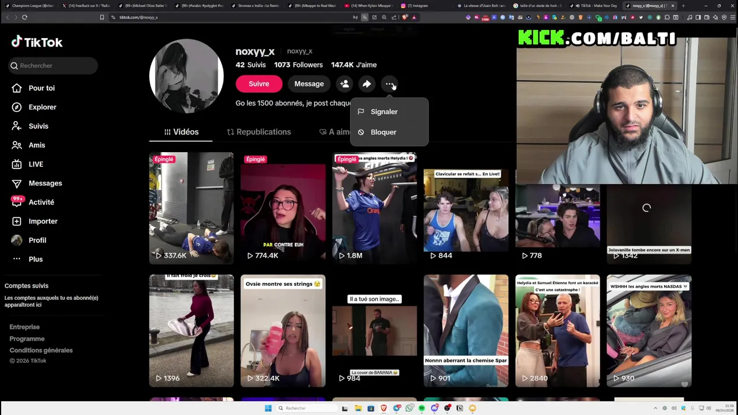Open the 'Il a tué son image' video
Viewport: 738px width, 415px height.
374,331
